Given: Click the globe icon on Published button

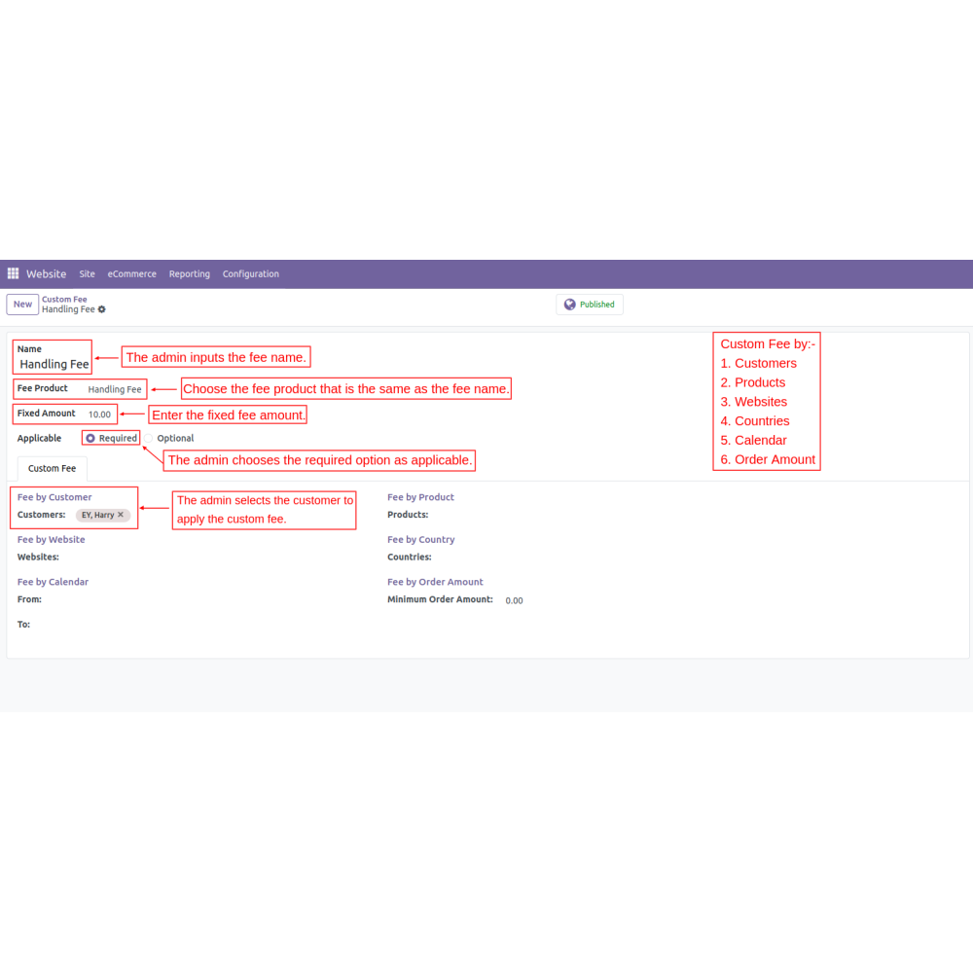Looking at the screenshot, I should pyautogui.click(x=570, y=305).
